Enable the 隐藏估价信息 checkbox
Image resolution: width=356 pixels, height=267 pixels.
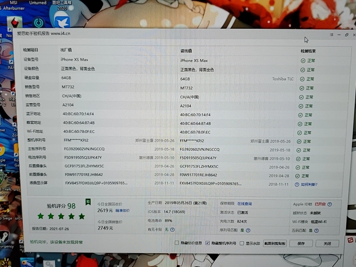pos(177,243)
